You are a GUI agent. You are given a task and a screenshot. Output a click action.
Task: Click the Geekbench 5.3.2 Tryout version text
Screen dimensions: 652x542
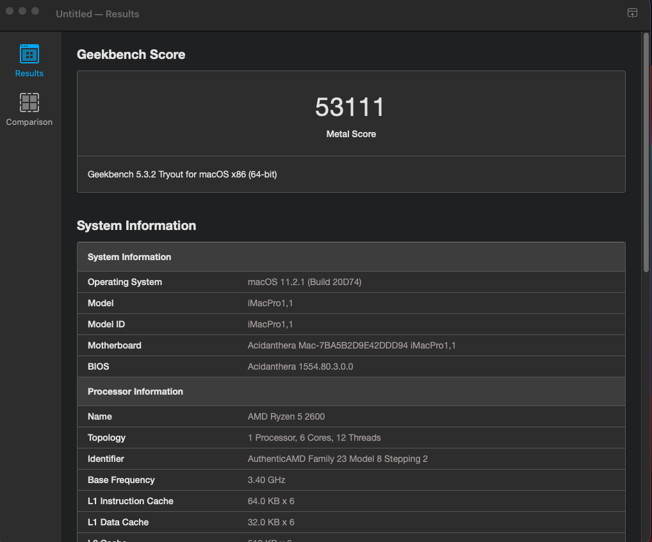182,174
